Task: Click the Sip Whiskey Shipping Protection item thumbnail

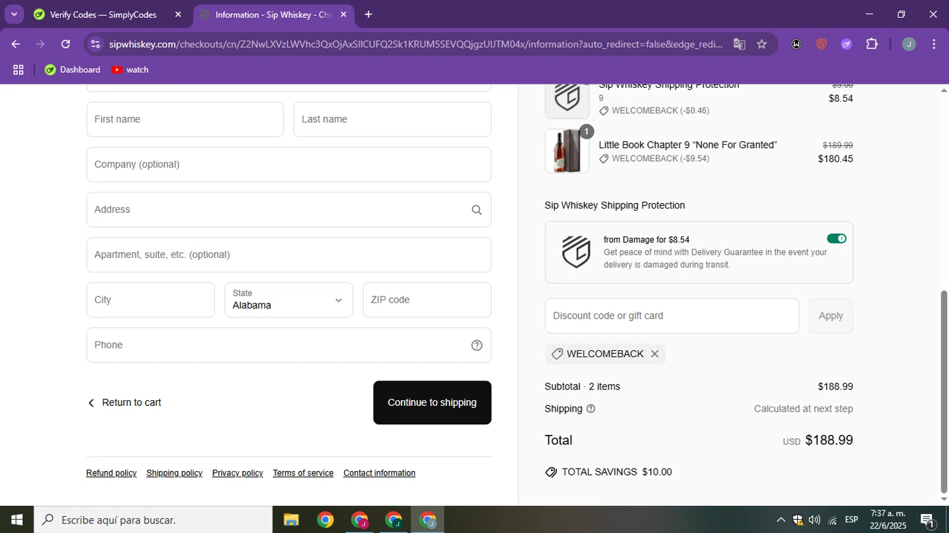Action: [x=567, y=100]
